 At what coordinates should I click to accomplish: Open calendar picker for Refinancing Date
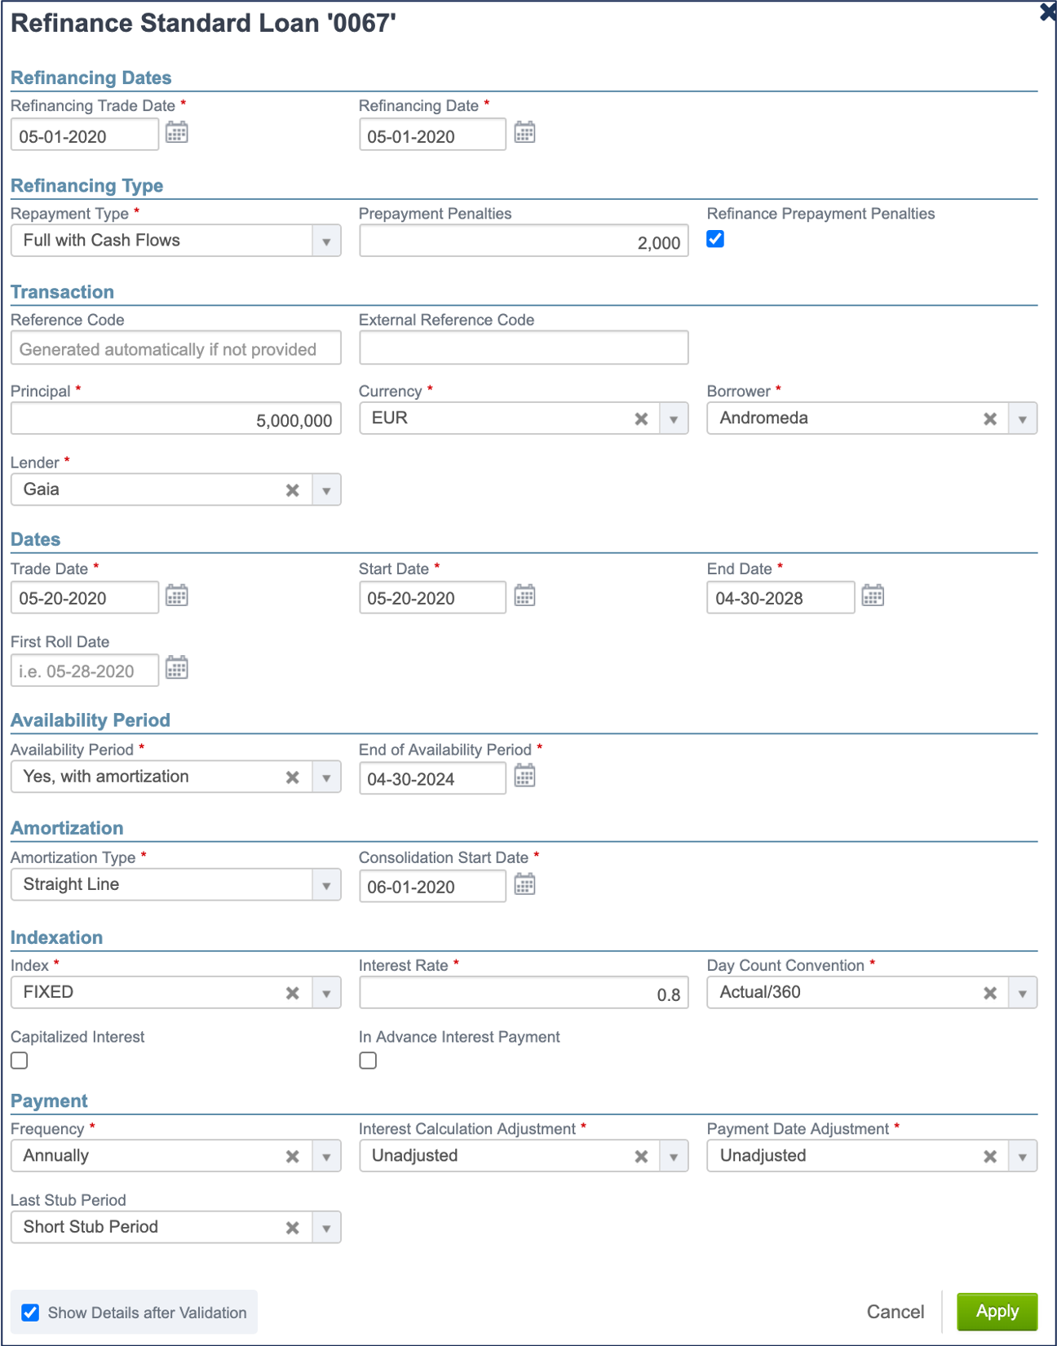(525, 132)
